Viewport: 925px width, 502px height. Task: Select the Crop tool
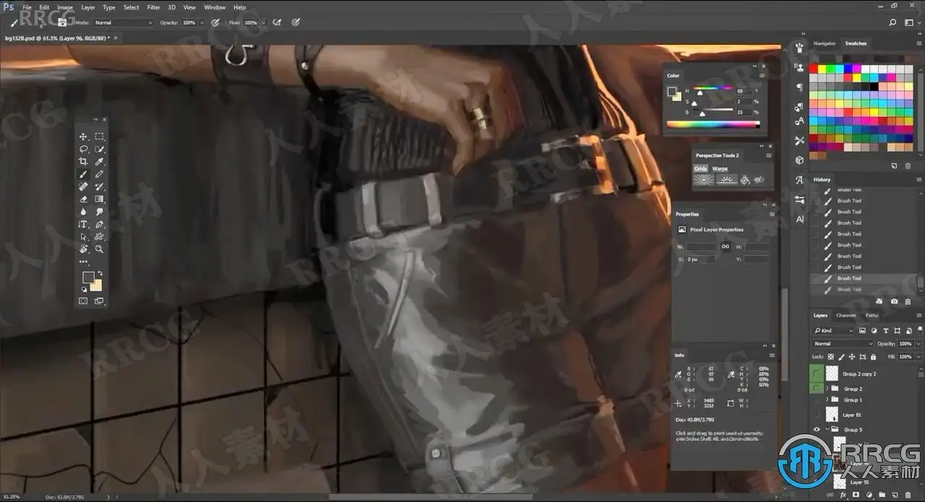click(84, 162)
